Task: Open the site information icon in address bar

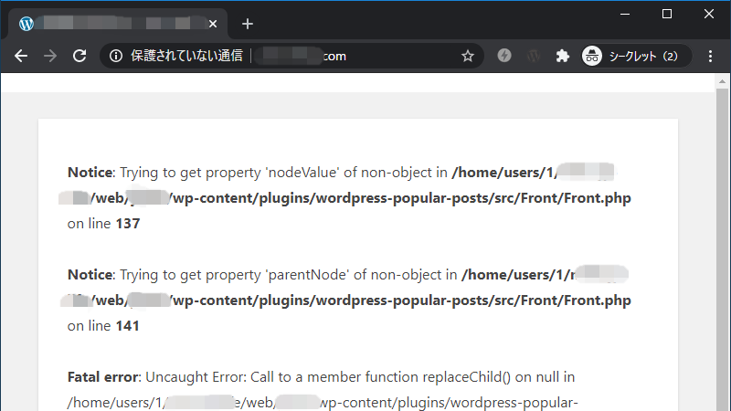Action: 116,56
